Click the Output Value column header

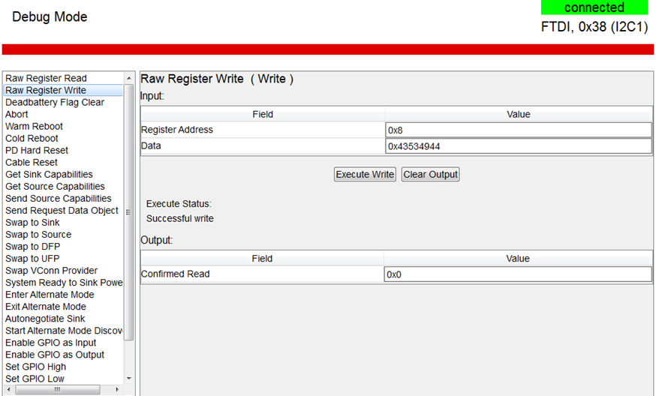[x=518, y=259]
